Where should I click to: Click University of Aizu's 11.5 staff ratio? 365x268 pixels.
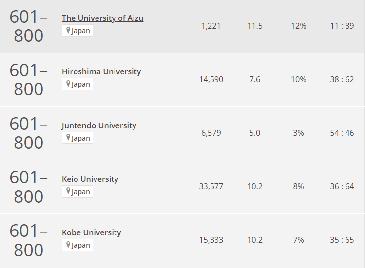(254, 26)
